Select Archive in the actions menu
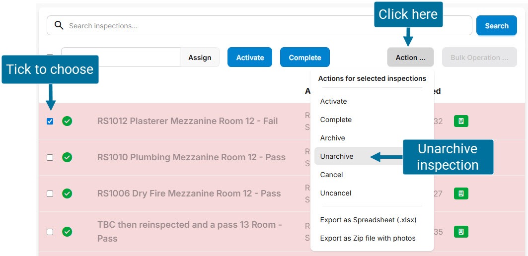 332,138
